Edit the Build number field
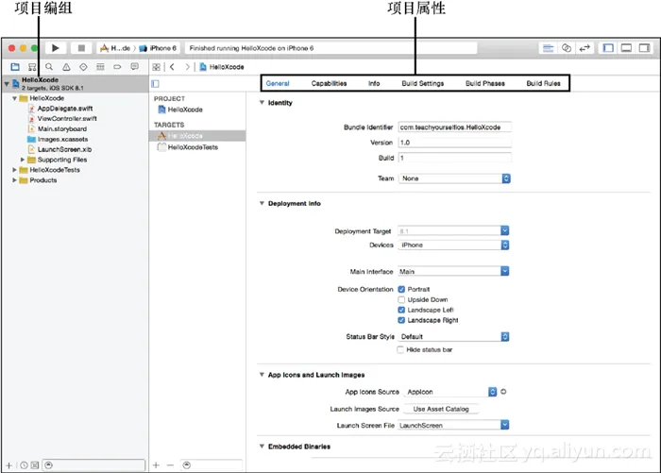The width and height of the screenshot is (661, 473). pyautogui.click(x=455, y=158)
